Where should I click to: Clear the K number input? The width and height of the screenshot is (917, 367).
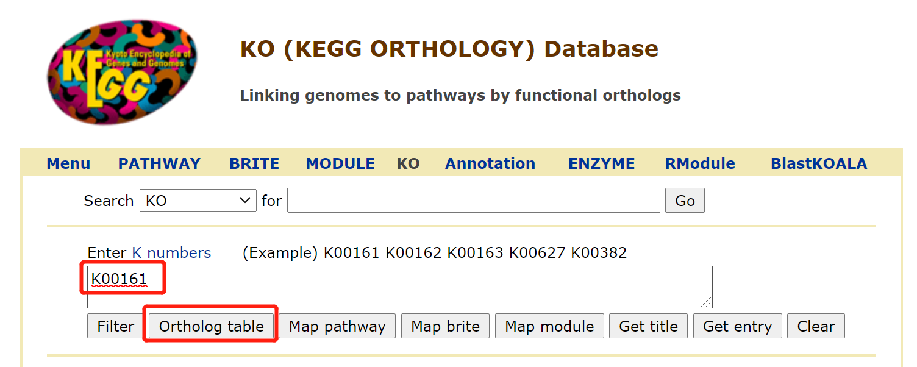coord(816,326)
